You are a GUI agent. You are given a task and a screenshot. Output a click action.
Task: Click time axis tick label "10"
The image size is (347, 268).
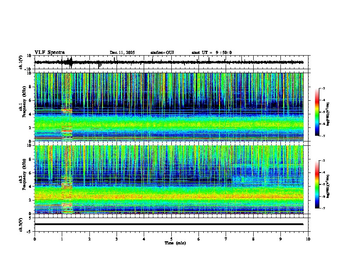tap(308, 239)
